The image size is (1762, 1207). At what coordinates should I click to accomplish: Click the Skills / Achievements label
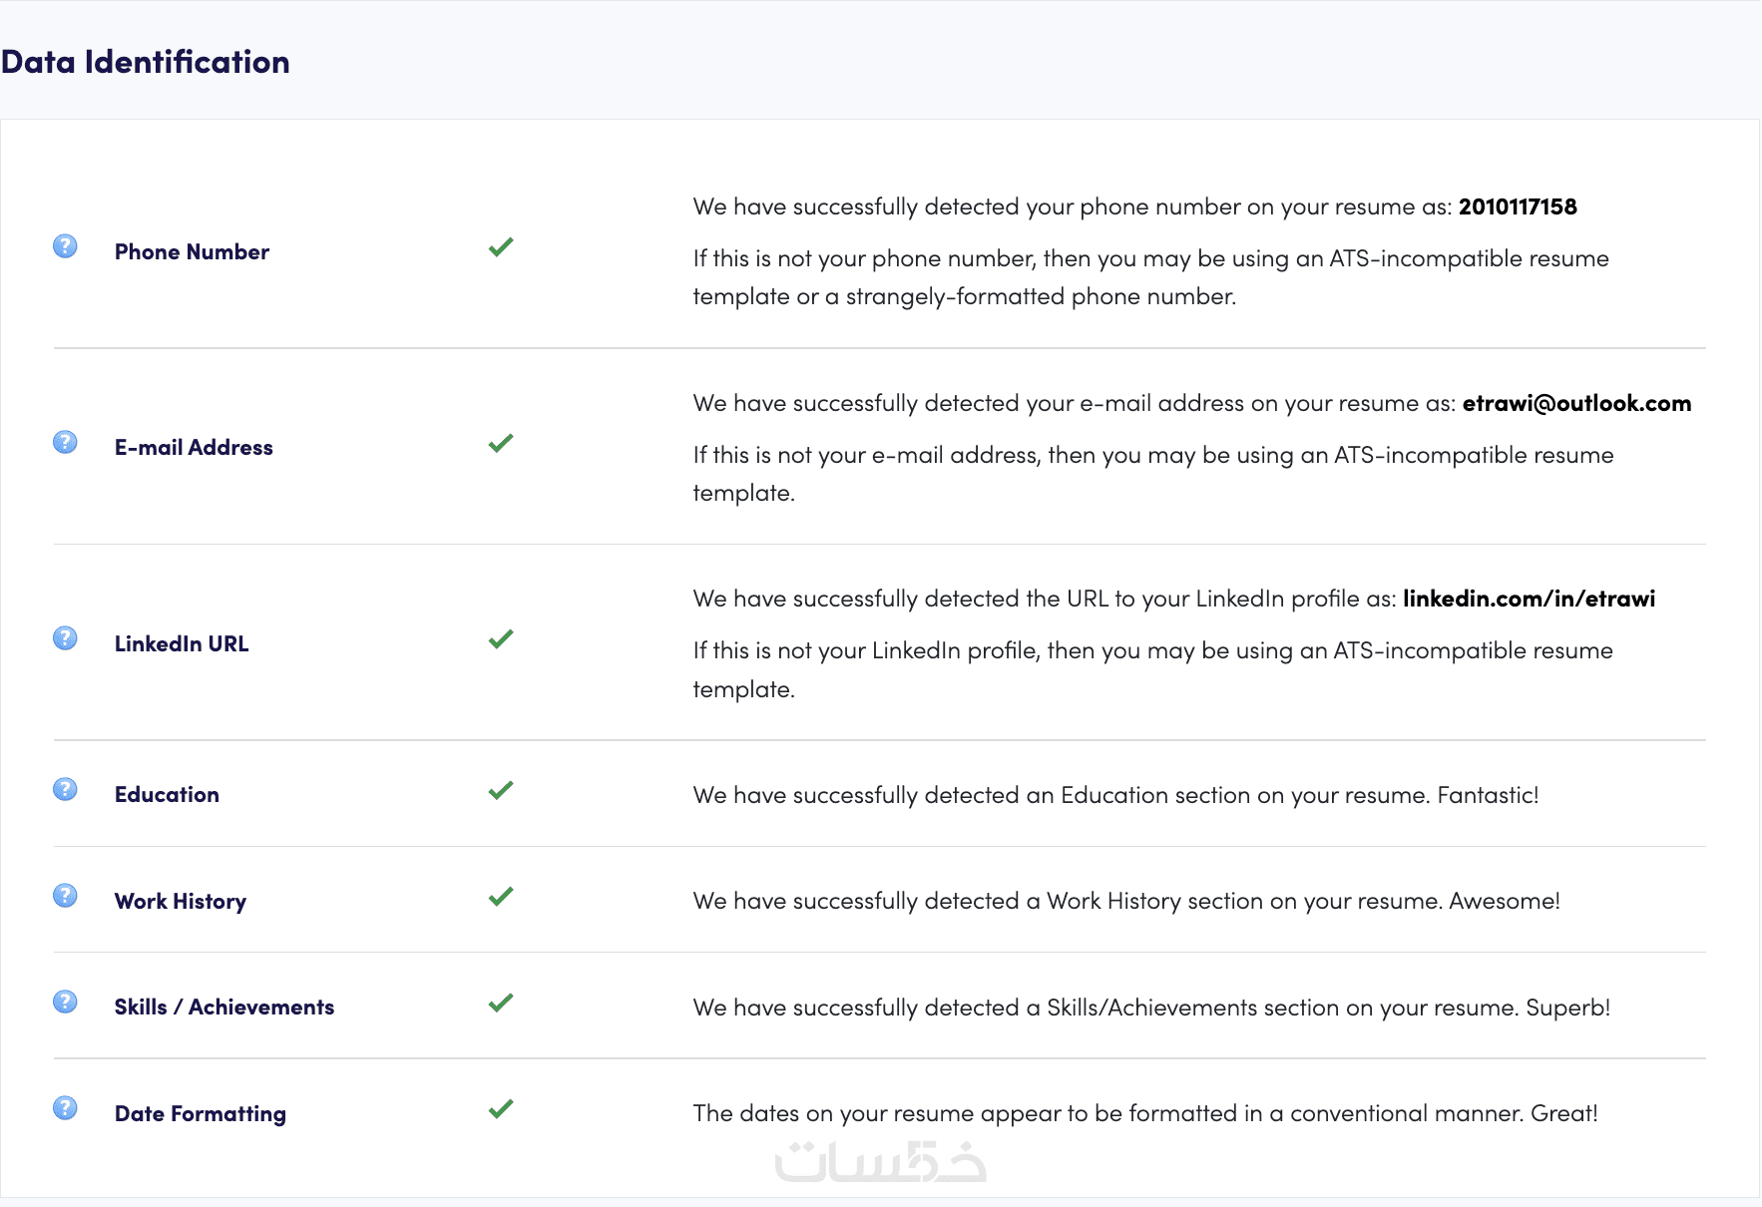click(x=224, y=1007)
